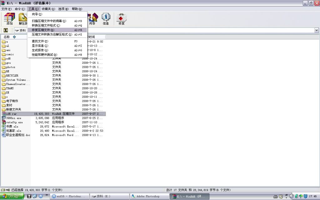
Task: Switch to wxf16 - Photobucket taskbar button
Action: click(70, 196)
